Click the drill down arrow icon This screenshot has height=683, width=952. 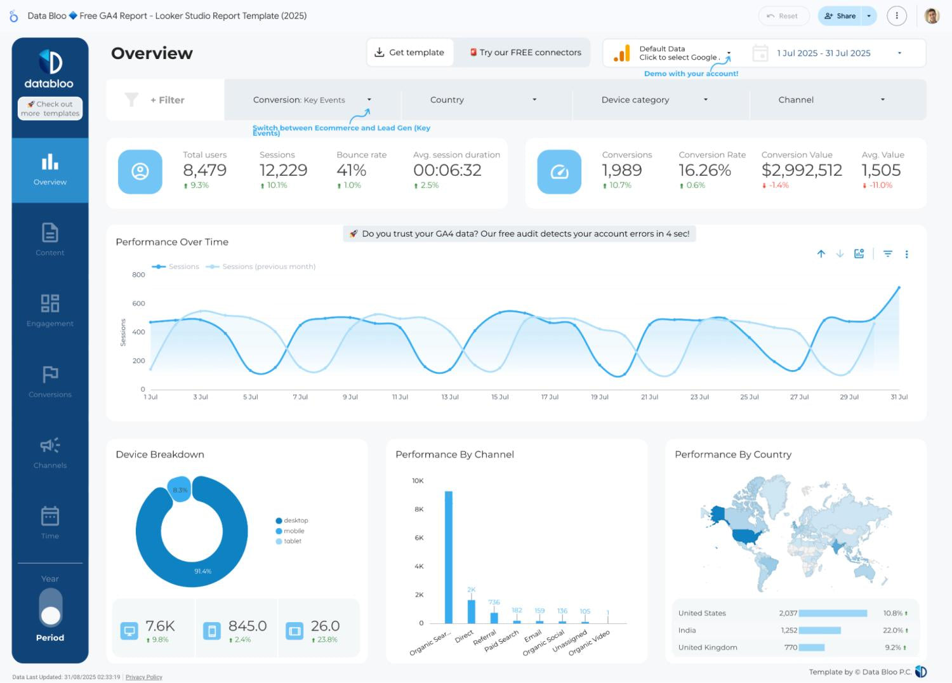(840, 254)
